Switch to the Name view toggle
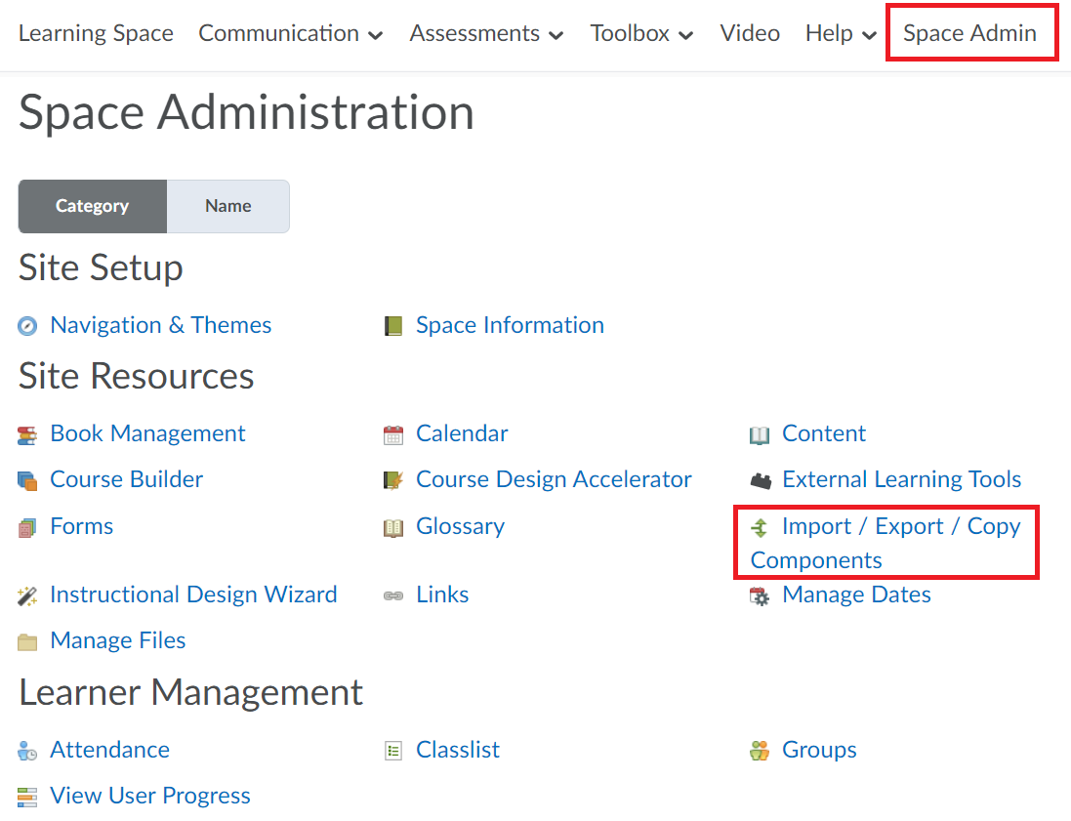The image size is (1071, 821). 228,206
